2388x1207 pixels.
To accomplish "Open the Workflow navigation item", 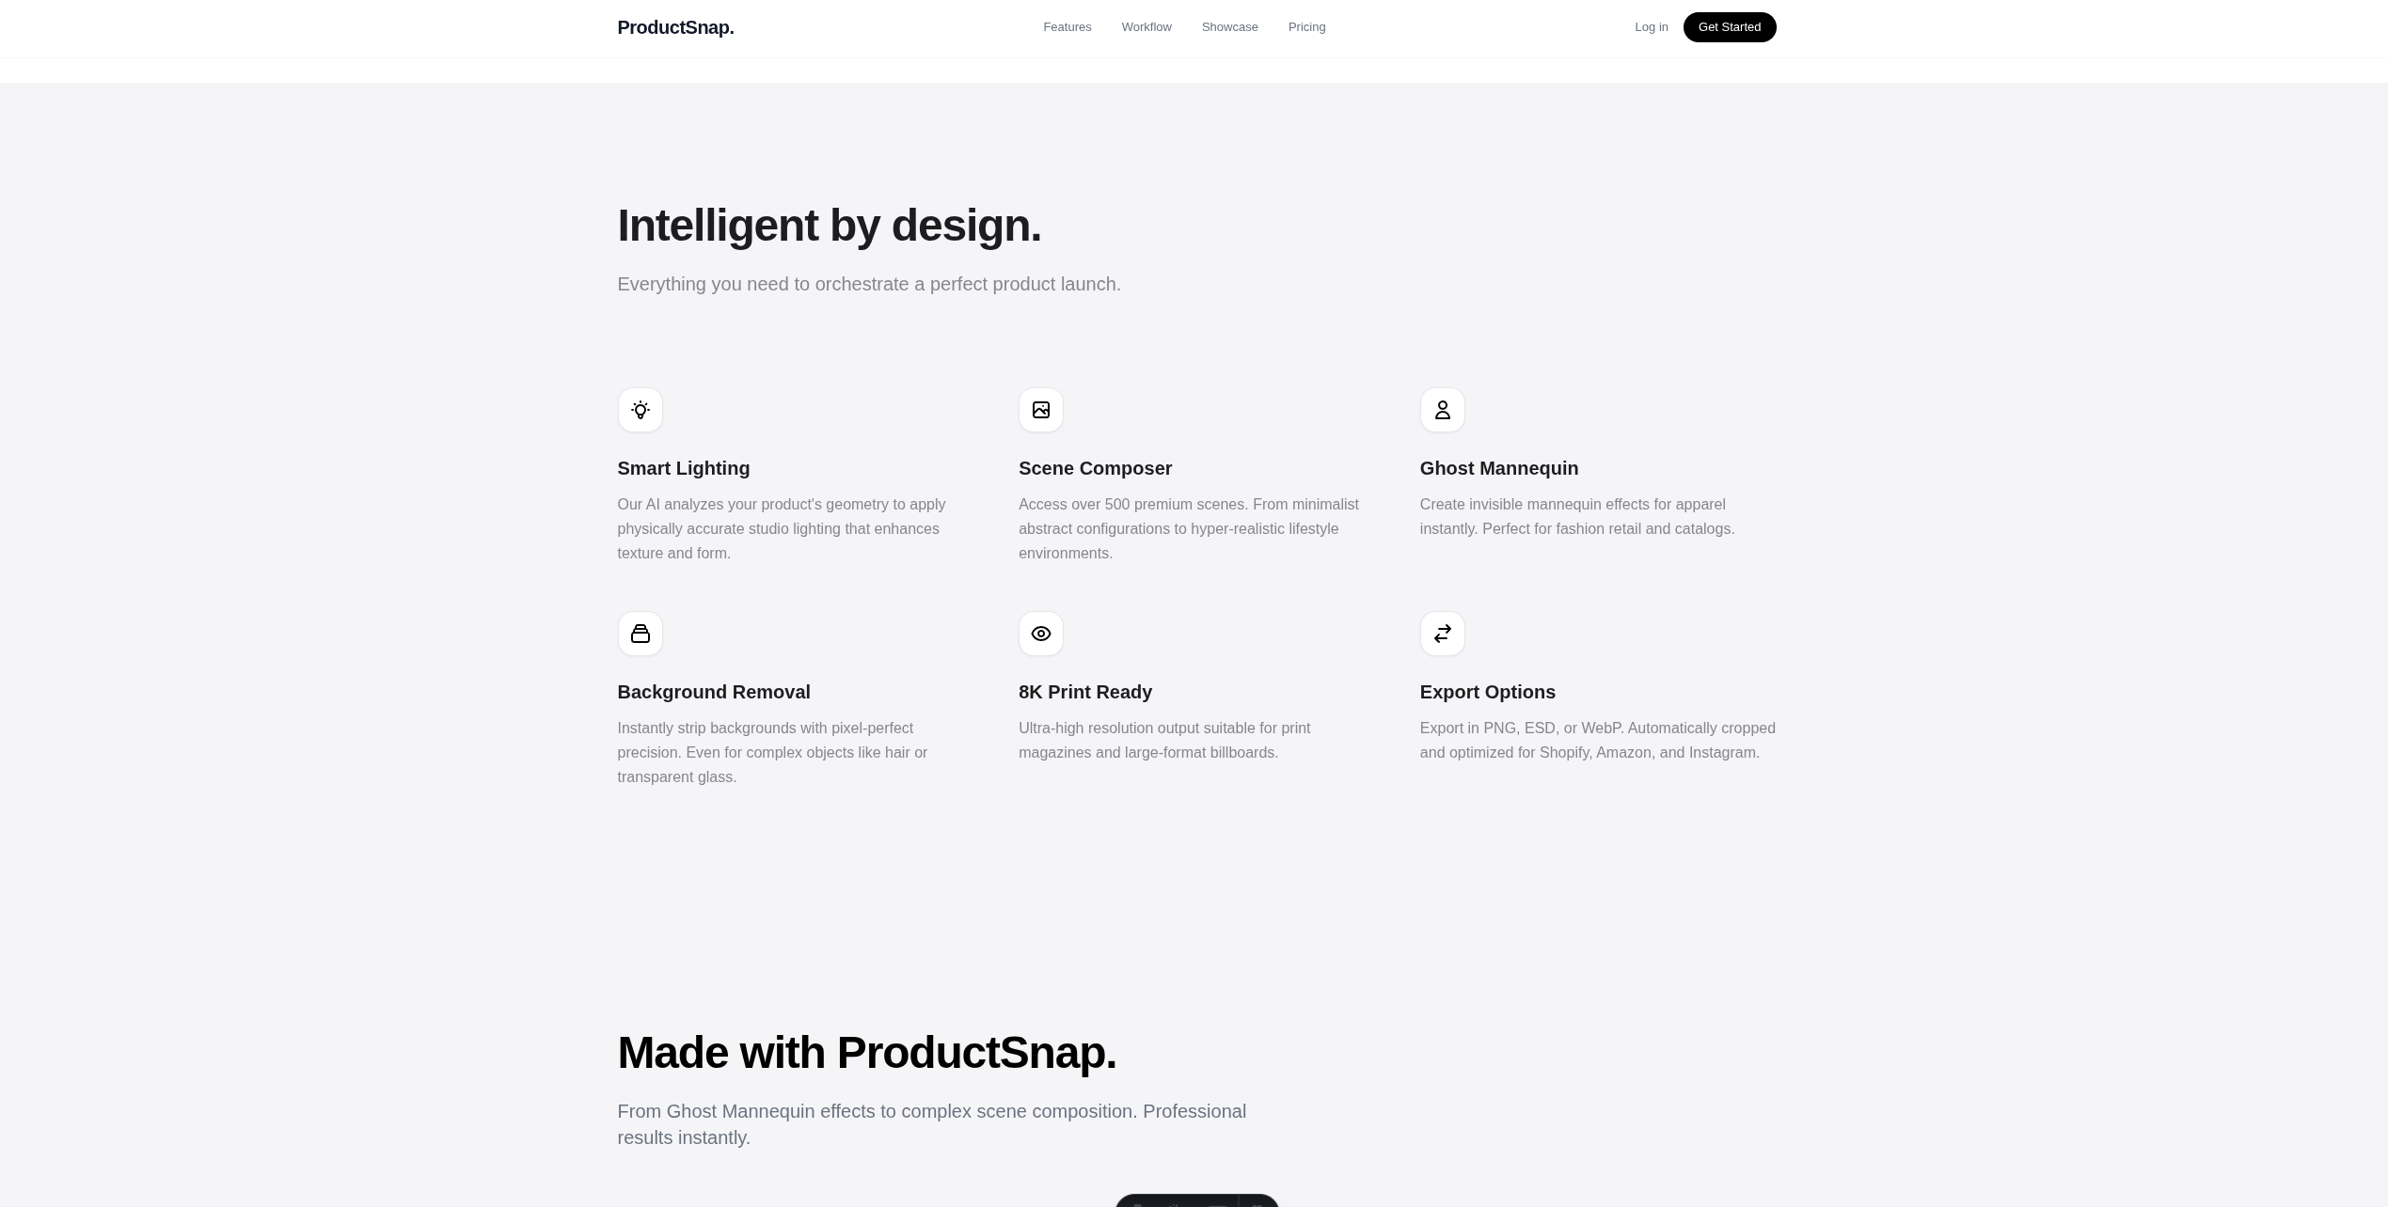I will [x=1146, y=26].
